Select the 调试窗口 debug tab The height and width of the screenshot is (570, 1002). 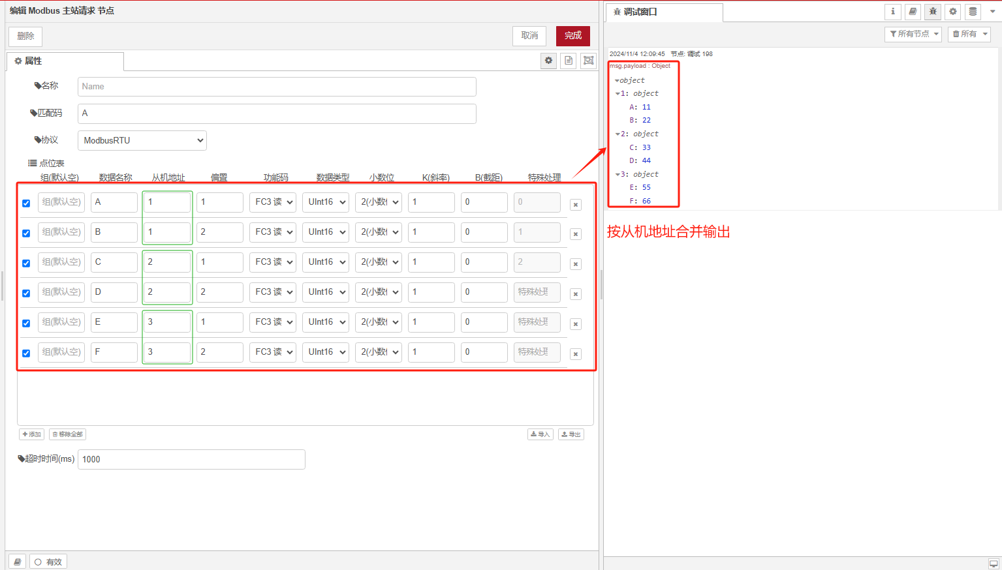[664, 12]
